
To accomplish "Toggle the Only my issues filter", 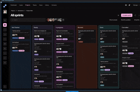I will tap(113, 20).
